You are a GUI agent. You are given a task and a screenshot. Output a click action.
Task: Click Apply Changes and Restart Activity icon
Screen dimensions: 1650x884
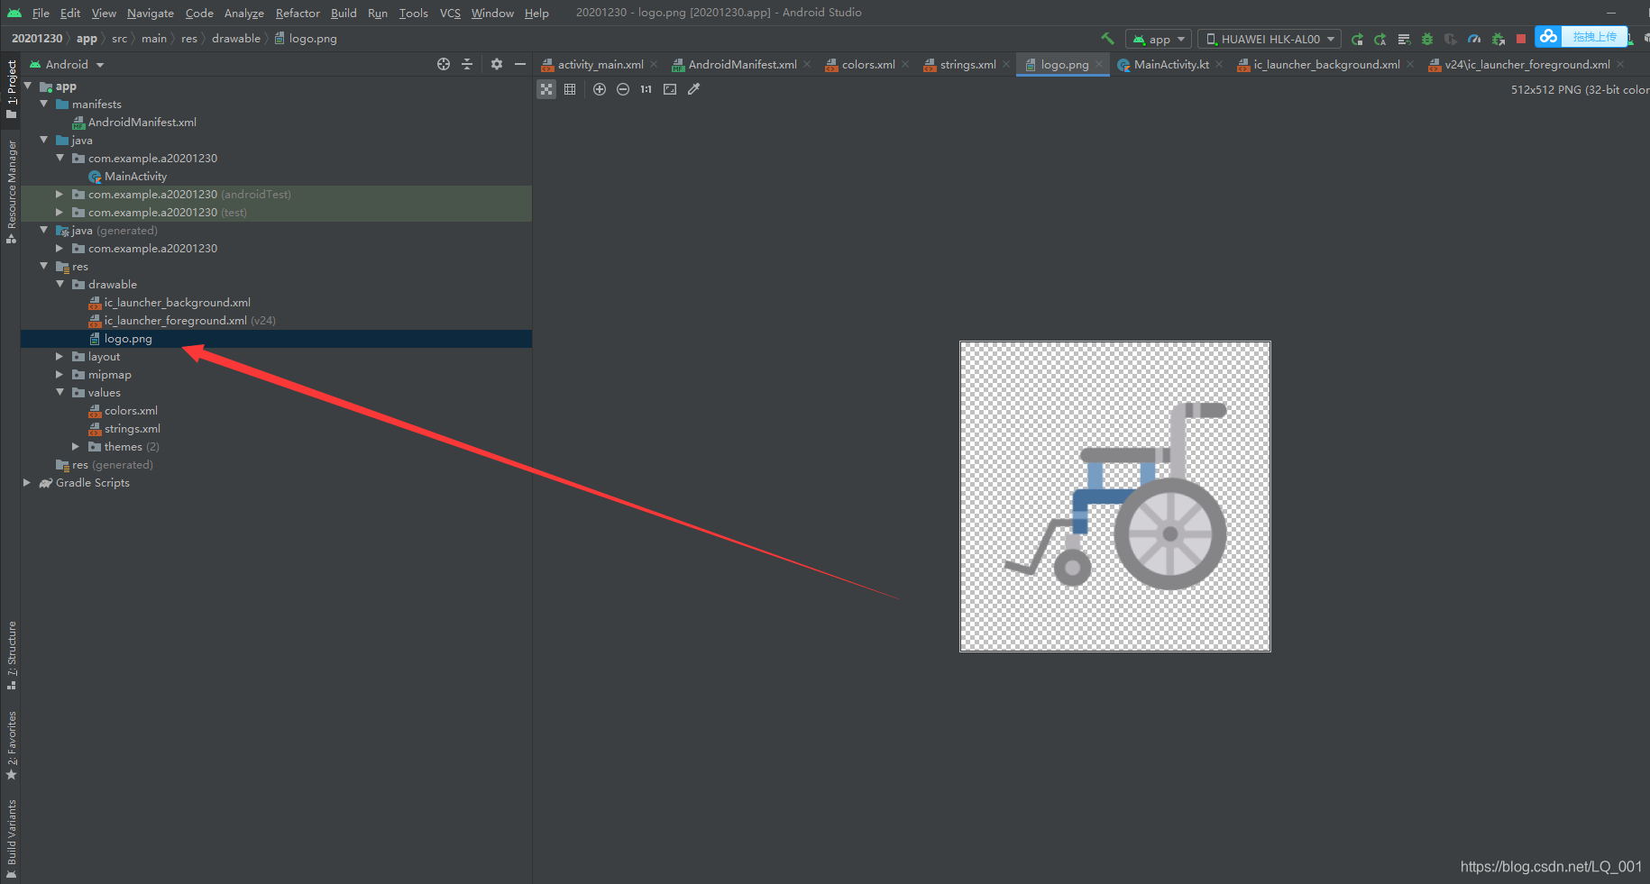(x=1380, y=39)
